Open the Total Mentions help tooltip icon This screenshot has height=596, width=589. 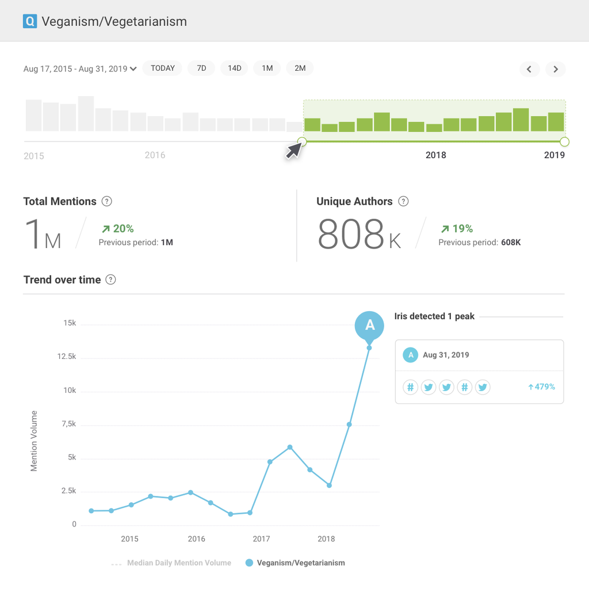(x=106, y=201)
